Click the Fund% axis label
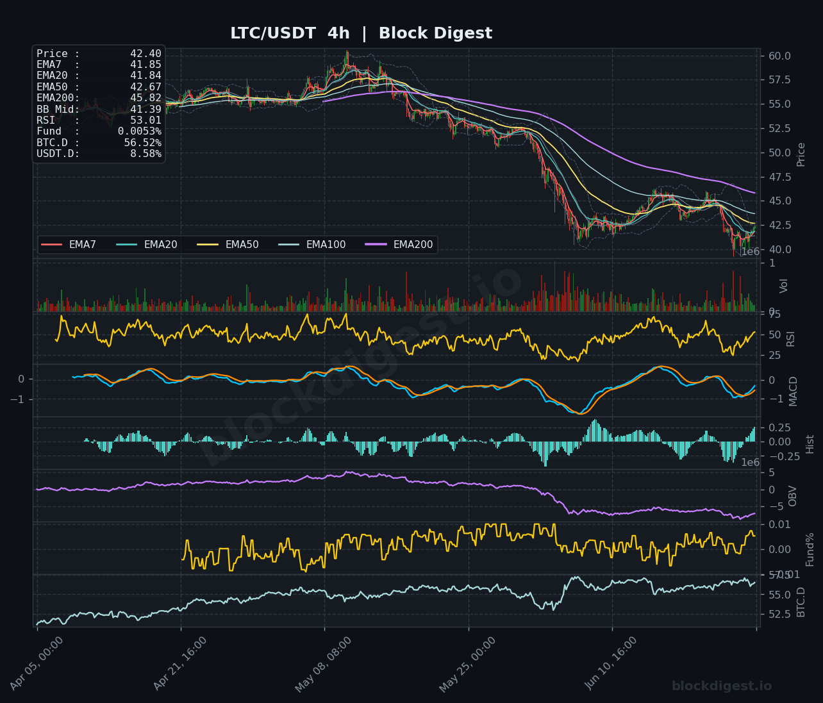 pyautogui.click(x=810, y=549)
